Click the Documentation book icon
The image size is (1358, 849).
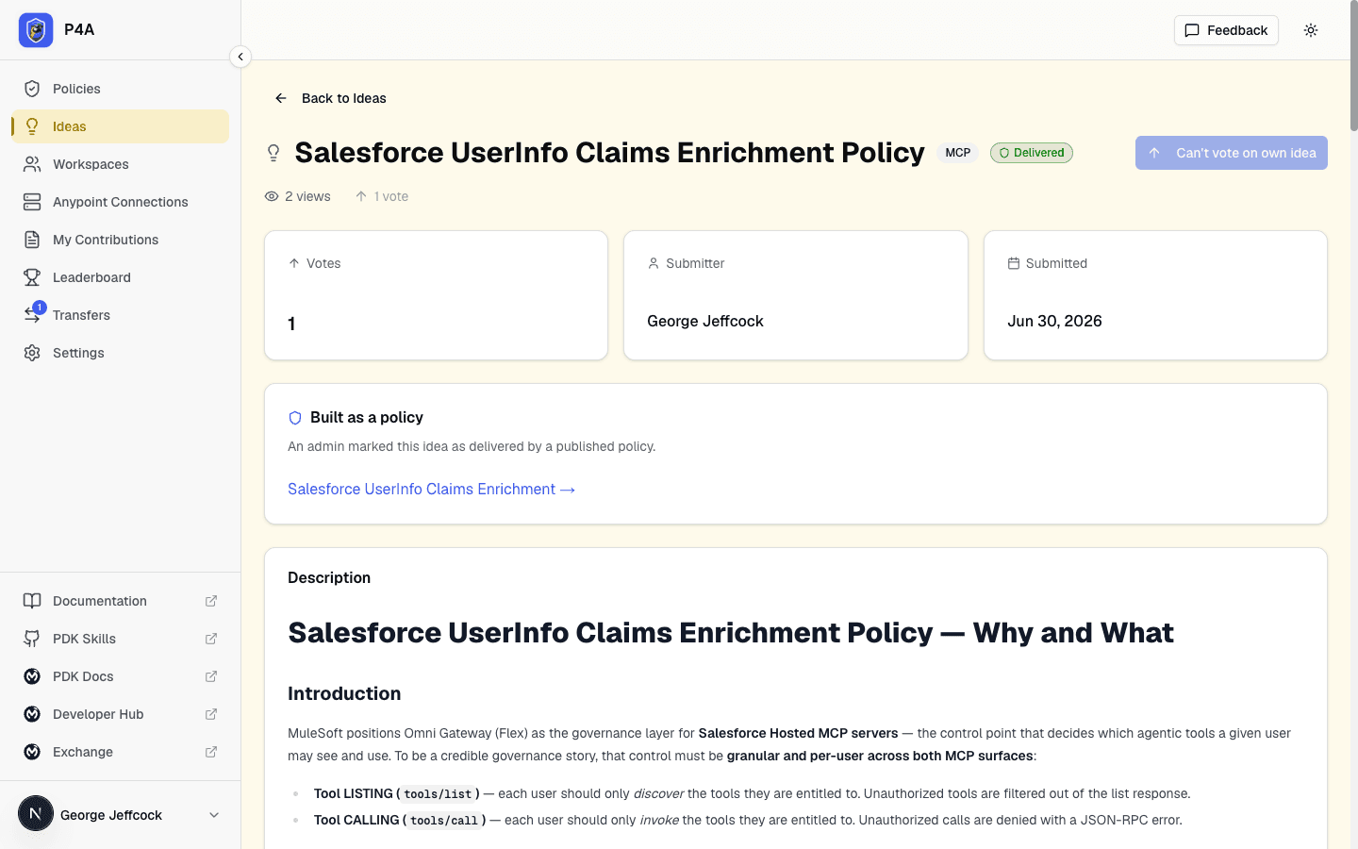pyautogui.click(x=32, y=601)
